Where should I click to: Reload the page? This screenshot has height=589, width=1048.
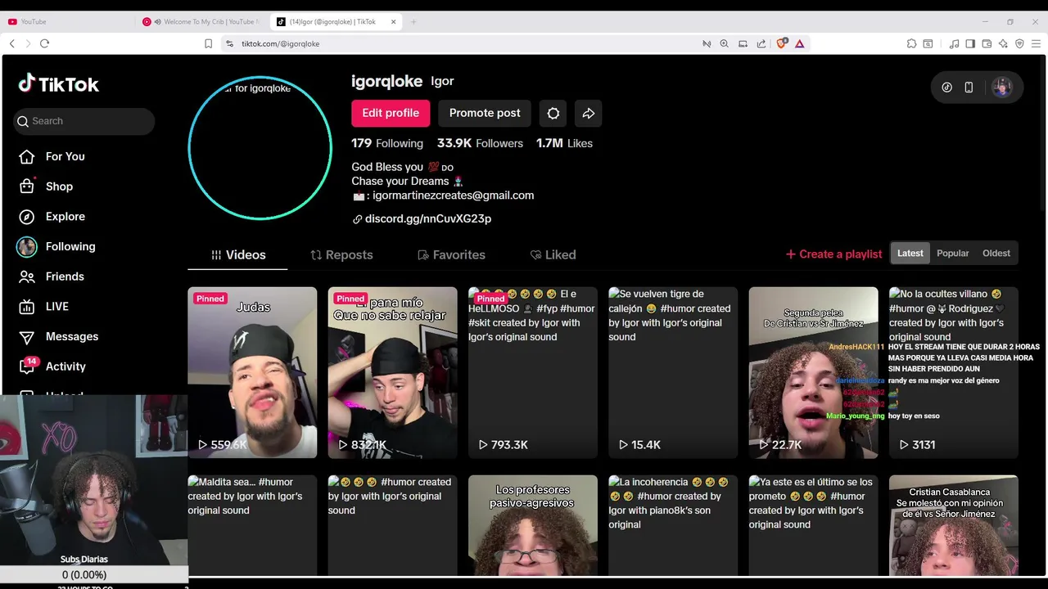coord(44,43)
